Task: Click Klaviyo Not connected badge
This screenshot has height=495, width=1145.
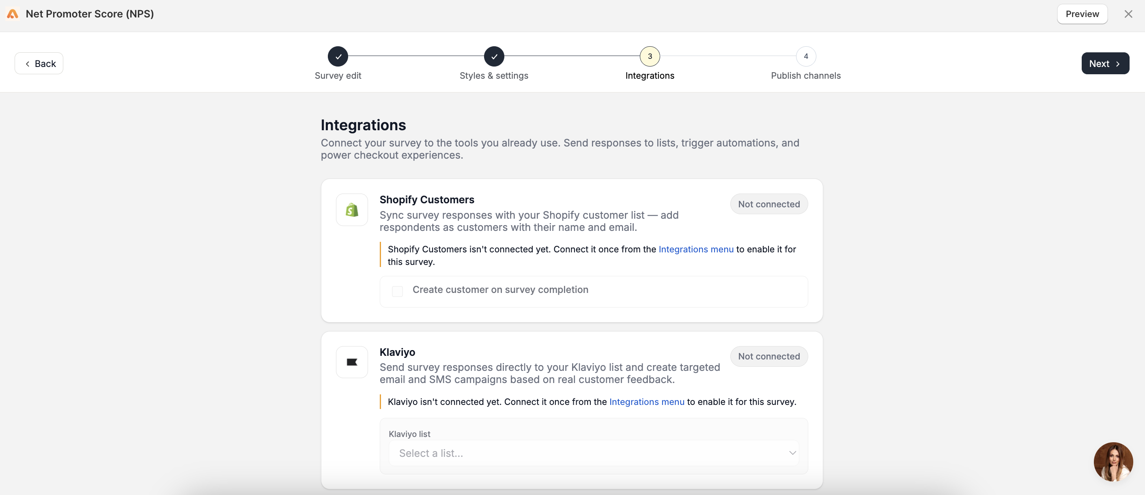Action: 769,356
